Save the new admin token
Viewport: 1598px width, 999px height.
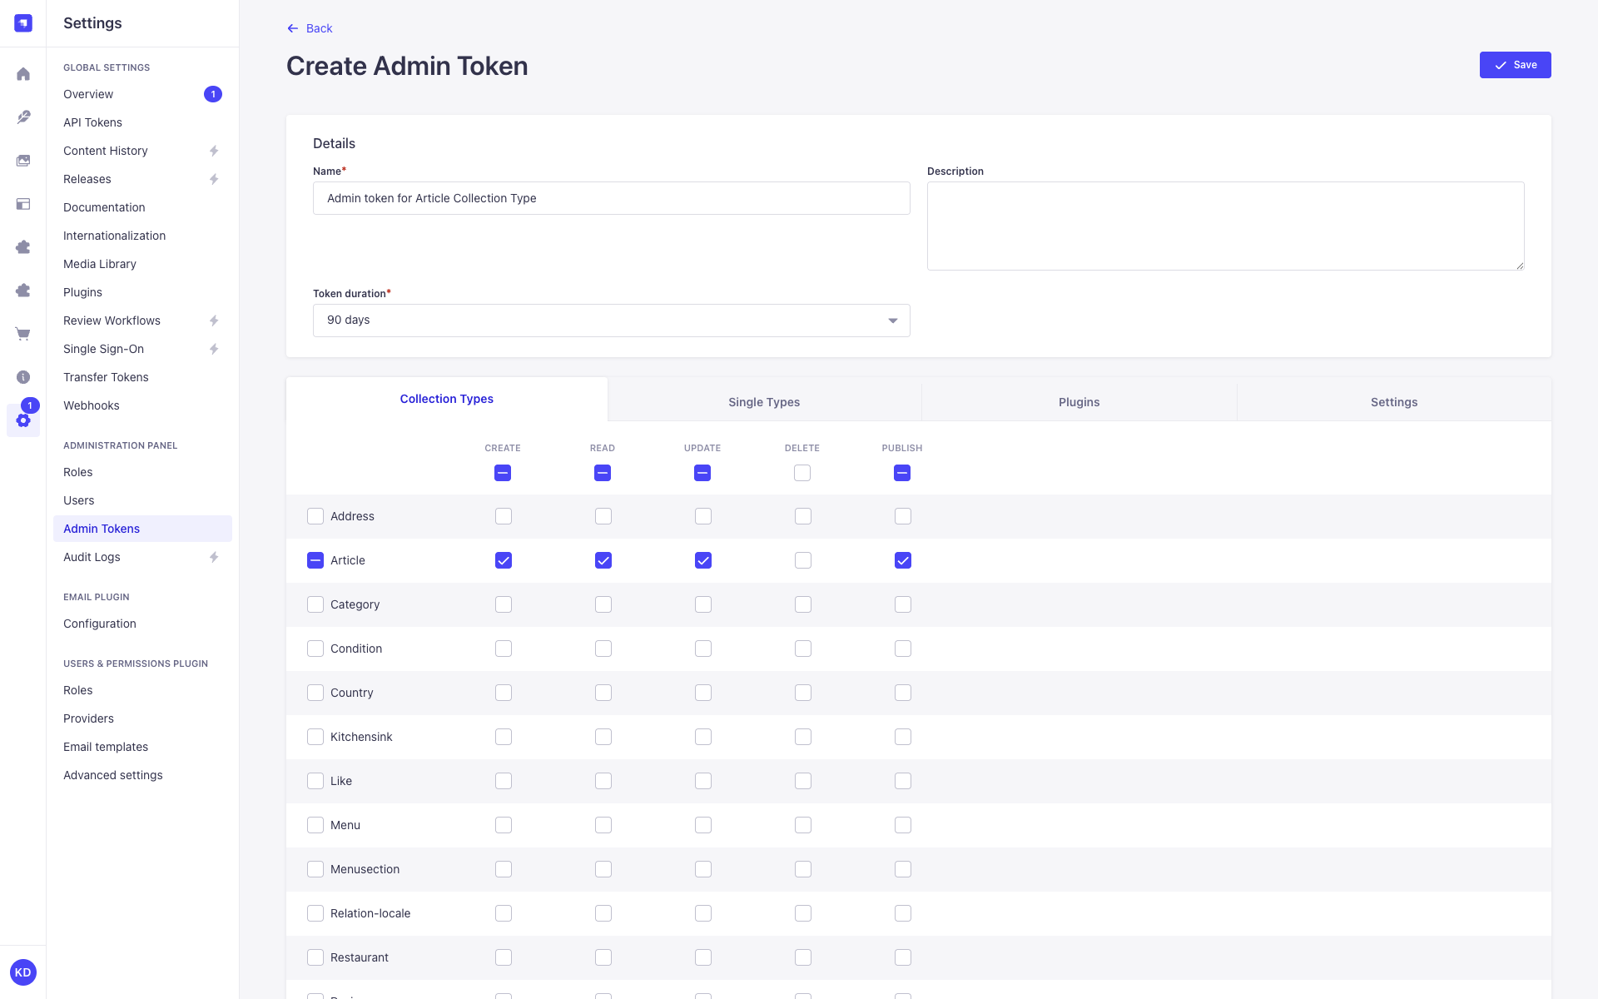[x=1515, y=64]
